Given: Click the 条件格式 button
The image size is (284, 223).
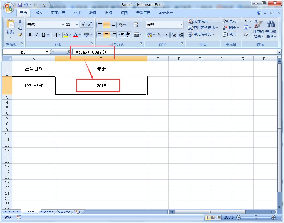Looking at the screenshot, I should (x=202, y=21).
